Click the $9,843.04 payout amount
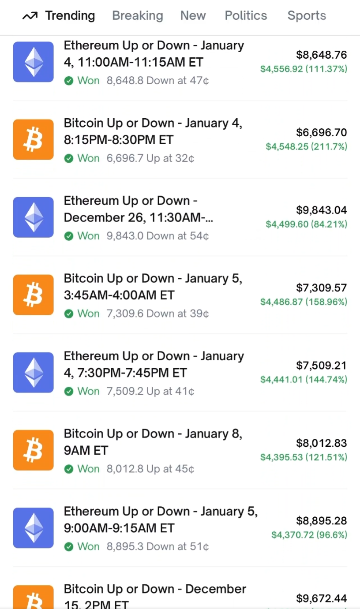Viewport: 360px width, 609px height. coord(321,210)
